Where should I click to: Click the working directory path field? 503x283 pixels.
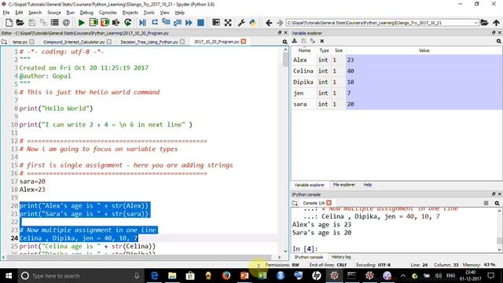click(380, 23)
